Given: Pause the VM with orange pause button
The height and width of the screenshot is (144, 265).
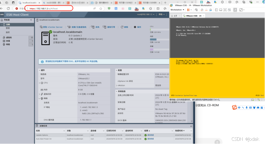Looking at the screenshot, I should point(188,10).
